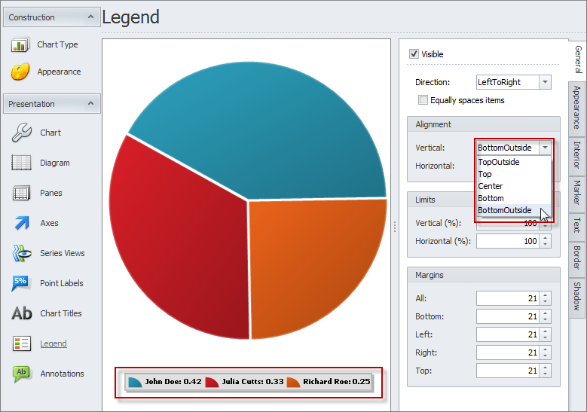Open the Diagram grid icon
Screen dimensions: 587x412
21,163
